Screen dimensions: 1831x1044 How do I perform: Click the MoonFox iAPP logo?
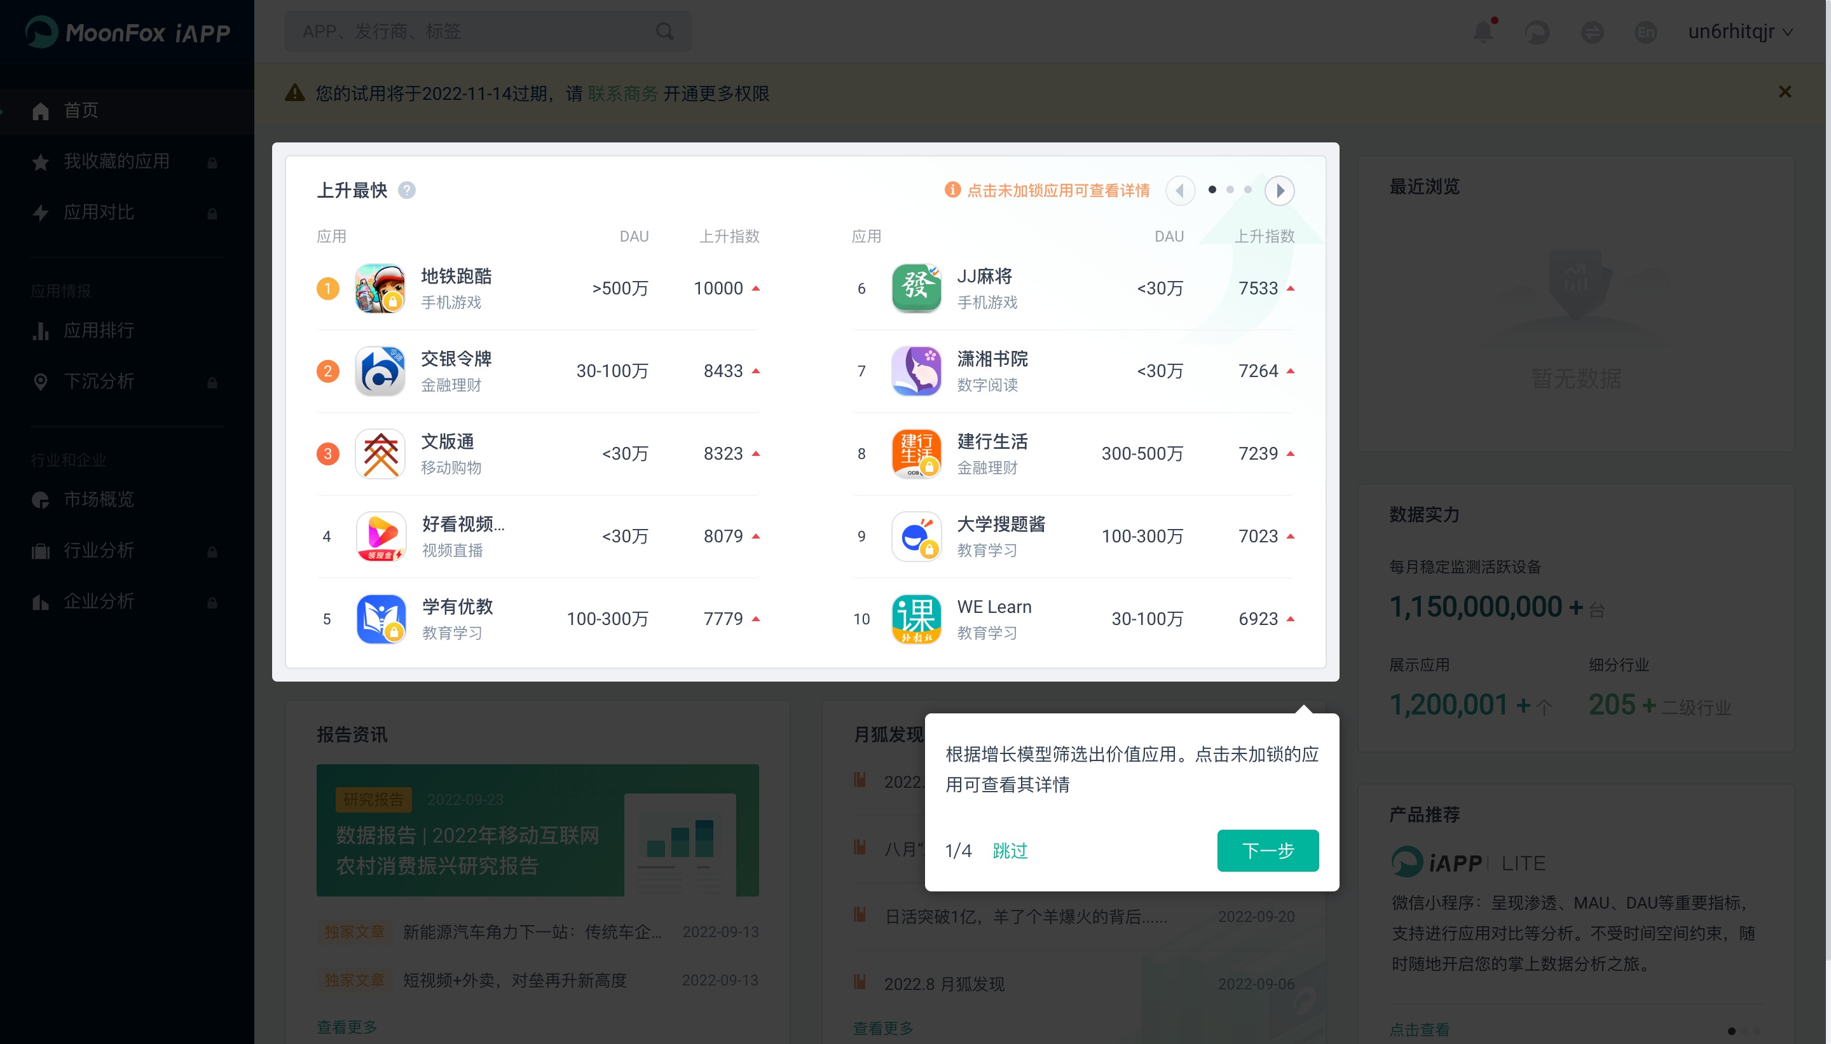pos(128,32)
